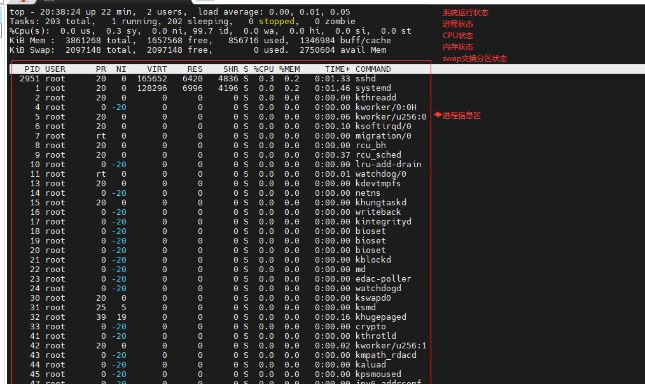Click the kmpath_rdacd process name
645x384 pixels.
(x=386, y=355)
